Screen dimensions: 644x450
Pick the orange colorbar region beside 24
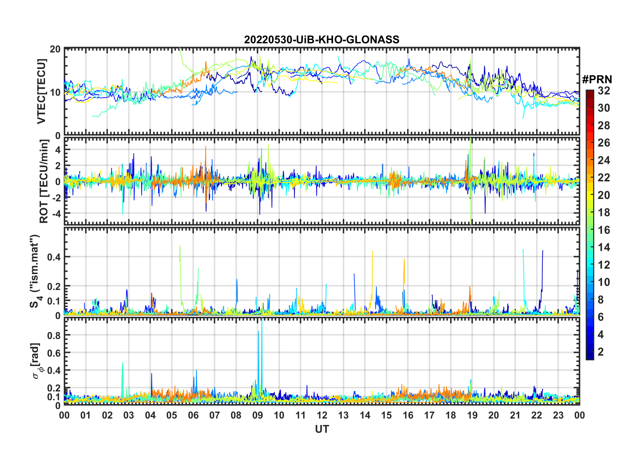tap(589, 160)
